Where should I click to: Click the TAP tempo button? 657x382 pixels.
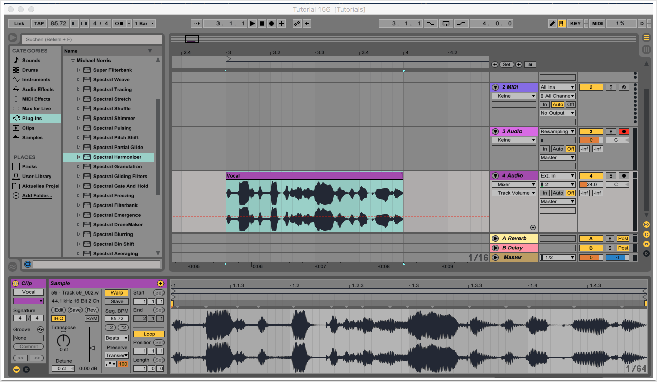pos(39,23)
